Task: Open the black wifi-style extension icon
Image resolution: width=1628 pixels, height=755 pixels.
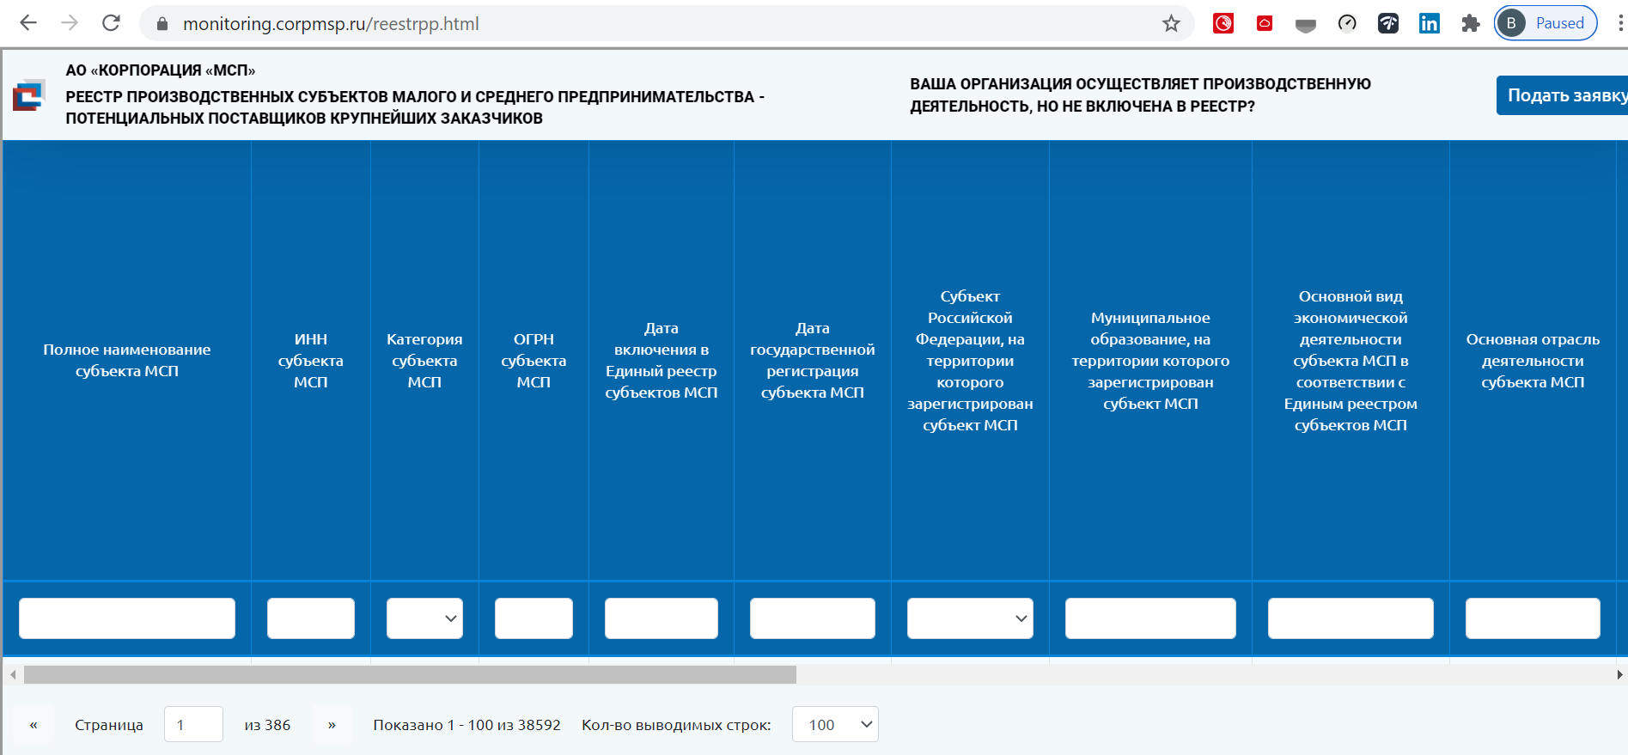Action: coord(1388,23)
